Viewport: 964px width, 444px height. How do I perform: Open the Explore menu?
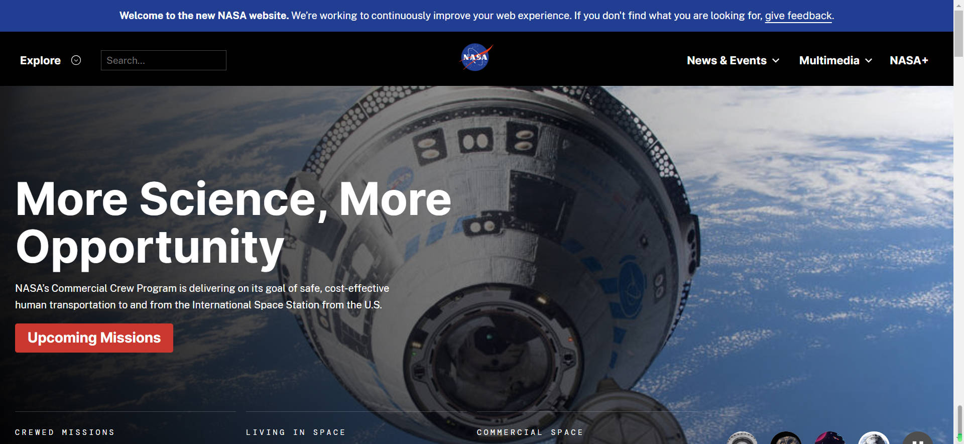50,60
